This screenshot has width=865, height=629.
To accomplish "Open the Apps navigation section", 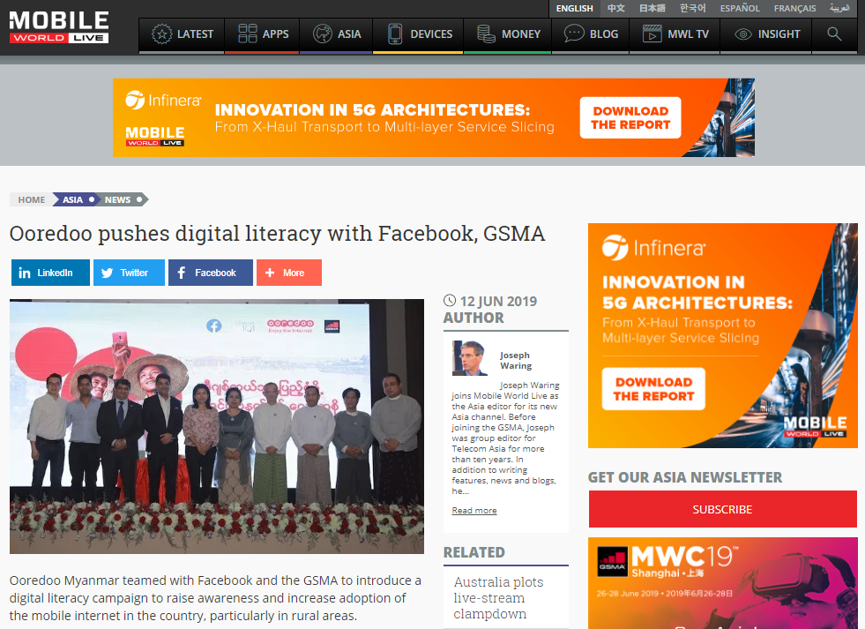I will 262,34.
